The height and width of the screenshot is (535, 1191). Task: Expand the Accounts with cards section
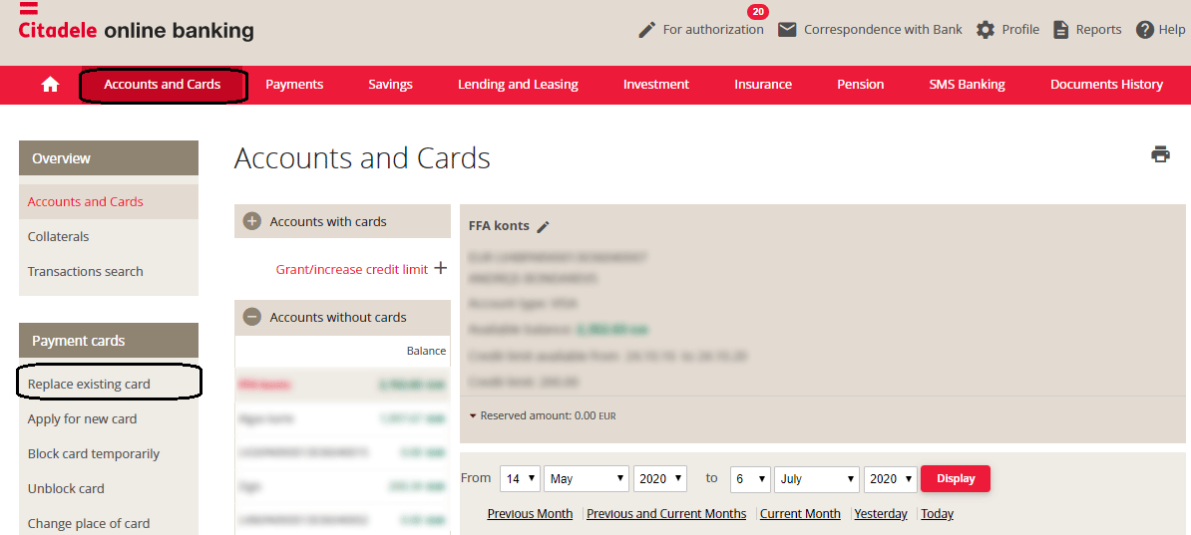click(x=252, y=221)
